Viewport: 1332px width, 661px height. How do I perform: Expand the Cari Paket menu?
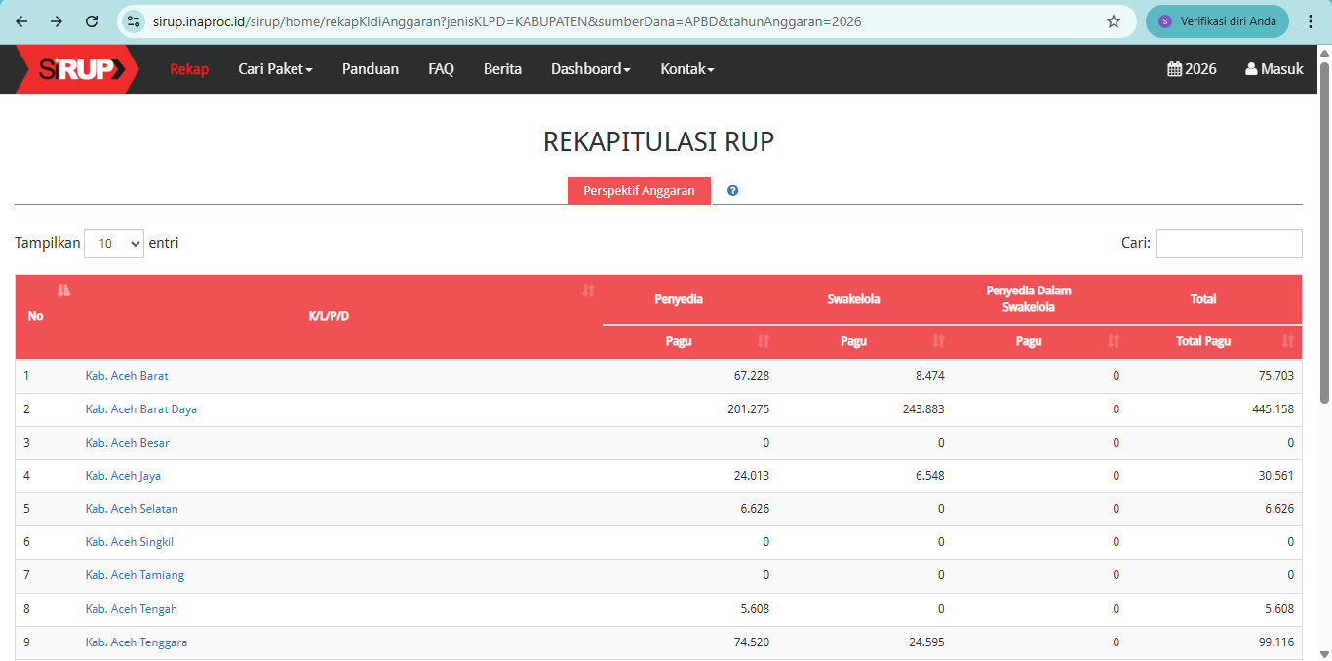click(x=275, y=69)
